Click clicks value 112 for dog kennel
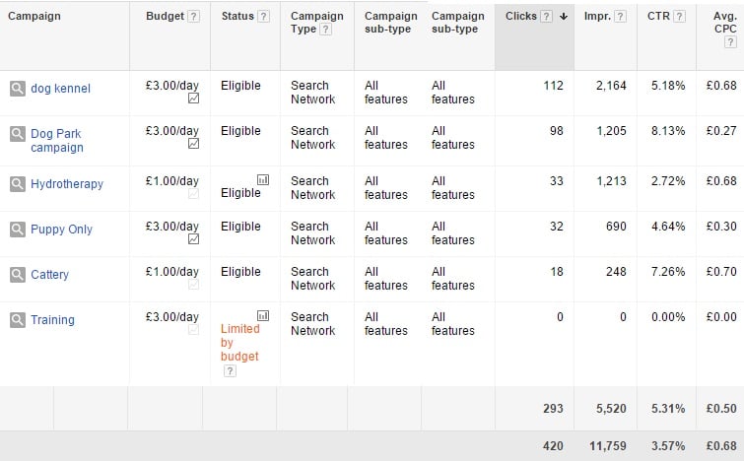Image resolution: width=744 pixels, height=461 pixels. click(553, 86)
